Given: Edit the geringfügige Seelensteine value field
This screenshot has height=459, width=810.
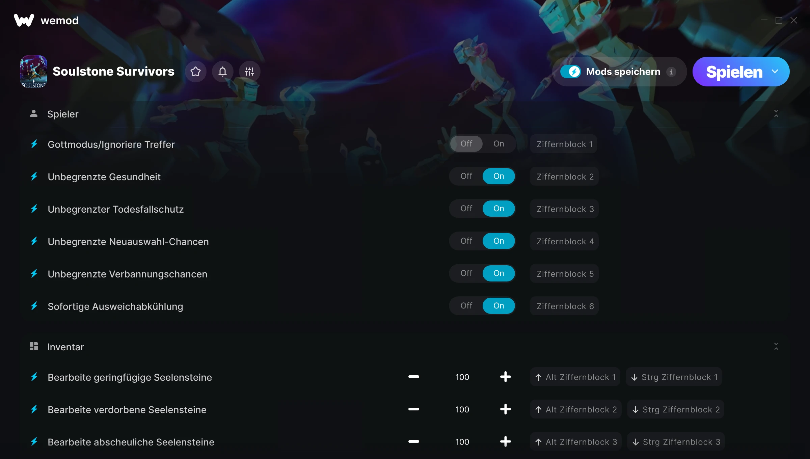Looking at the screenshot, I should pos(462,377).
